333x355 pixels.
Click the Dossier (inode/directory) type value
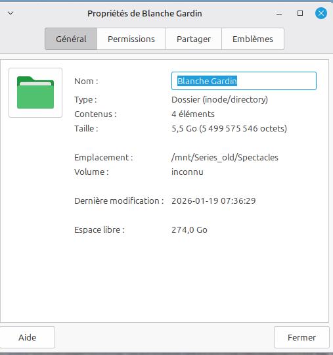(219, 100)
